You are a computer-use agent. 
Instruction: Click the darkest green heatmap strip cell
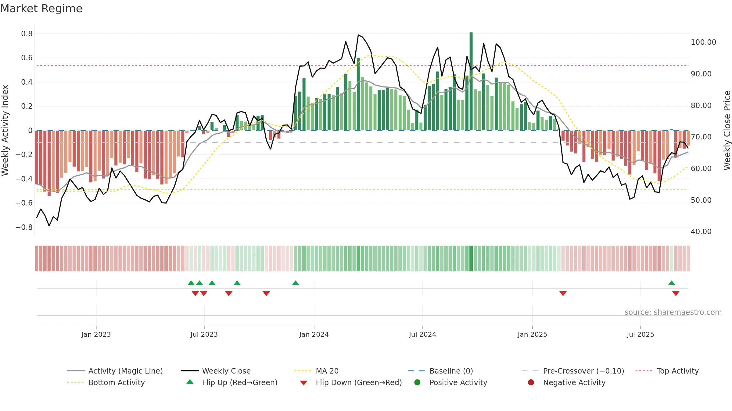click(x=471, y=258)
